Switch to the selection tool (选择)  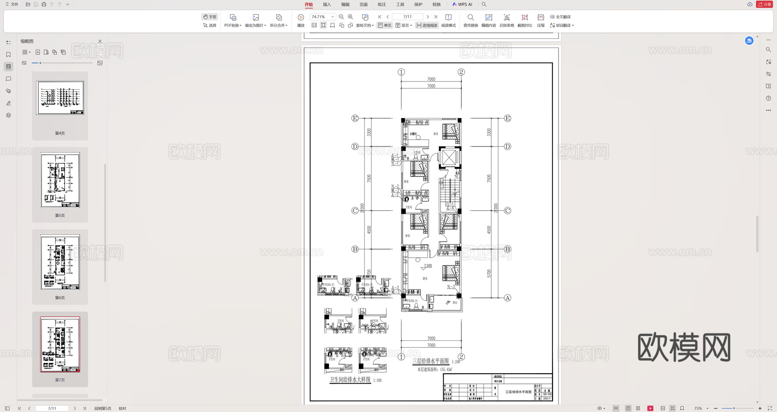point(210,25)
